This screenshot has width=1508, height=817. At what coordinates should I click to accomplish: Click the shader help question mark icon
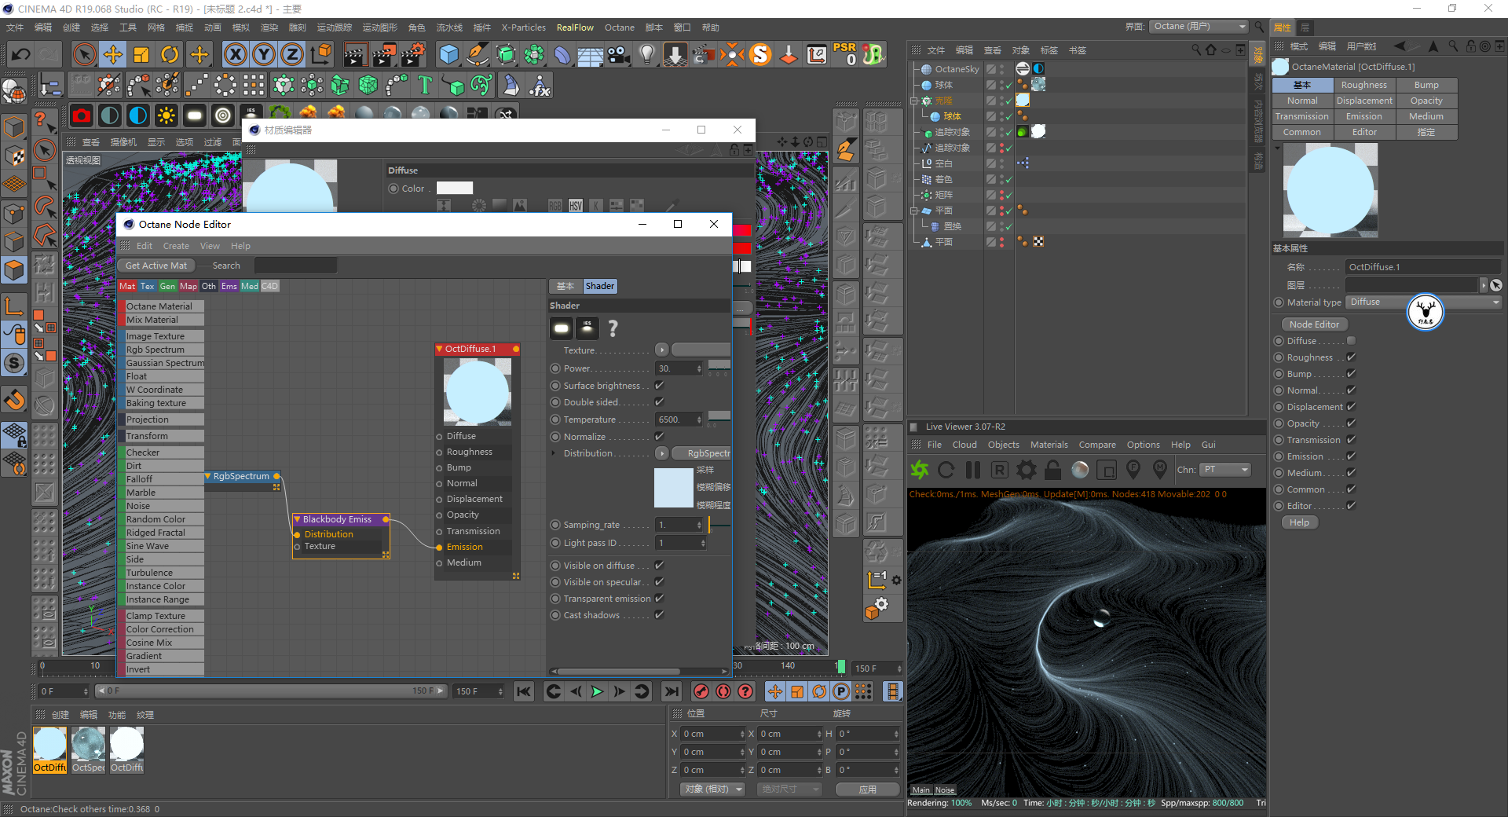613,328
